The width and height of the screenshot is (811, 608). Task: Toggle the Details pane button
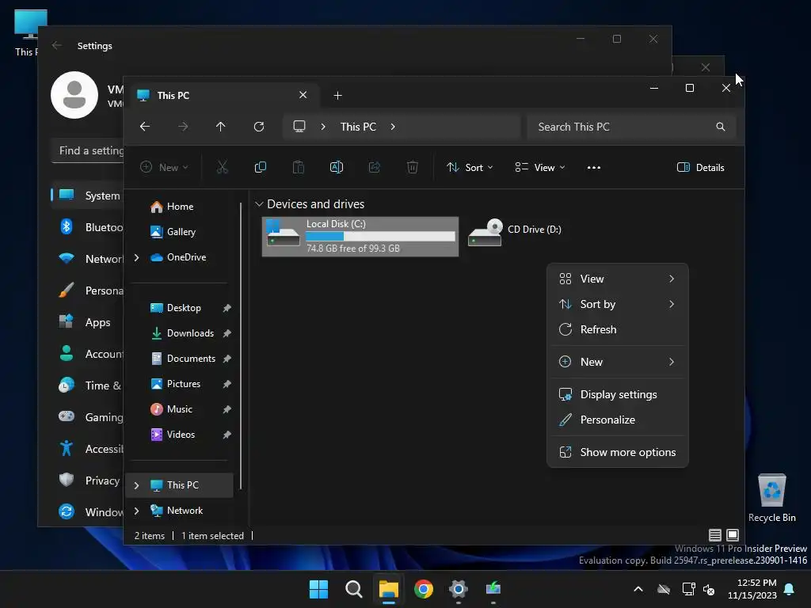click(x=701, y=168)
